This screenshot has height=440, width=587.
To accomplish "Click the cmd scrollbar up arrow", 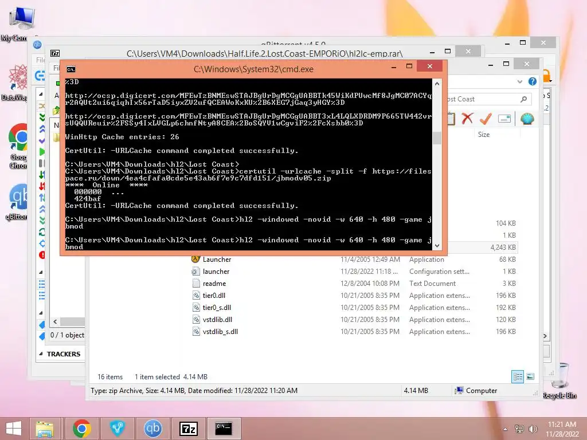I will pos(437,84).
